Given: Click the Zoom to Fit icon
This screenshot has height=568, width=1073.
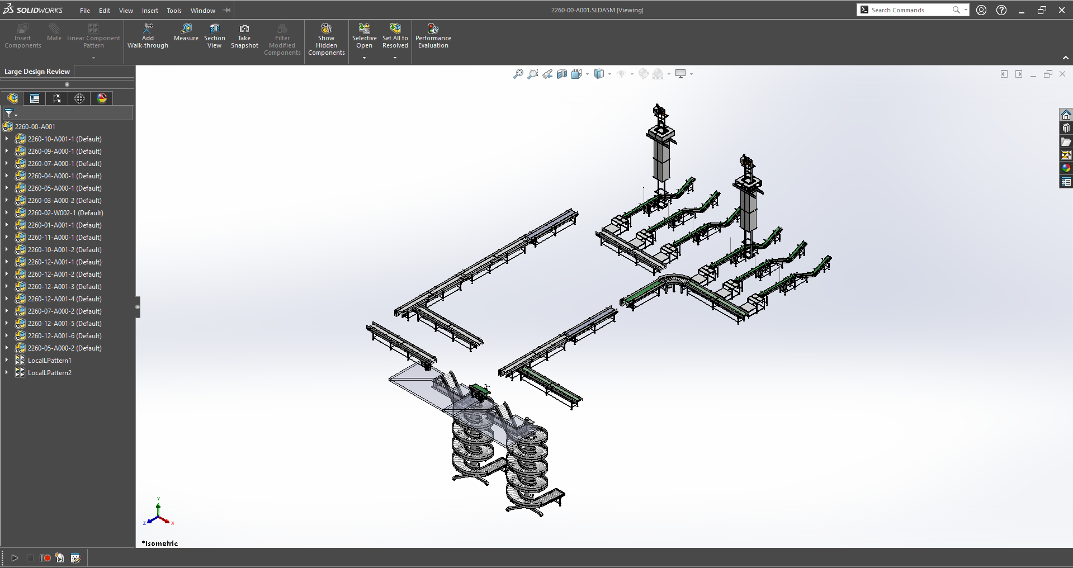Looking at the screenshot, I should (518, 74).
